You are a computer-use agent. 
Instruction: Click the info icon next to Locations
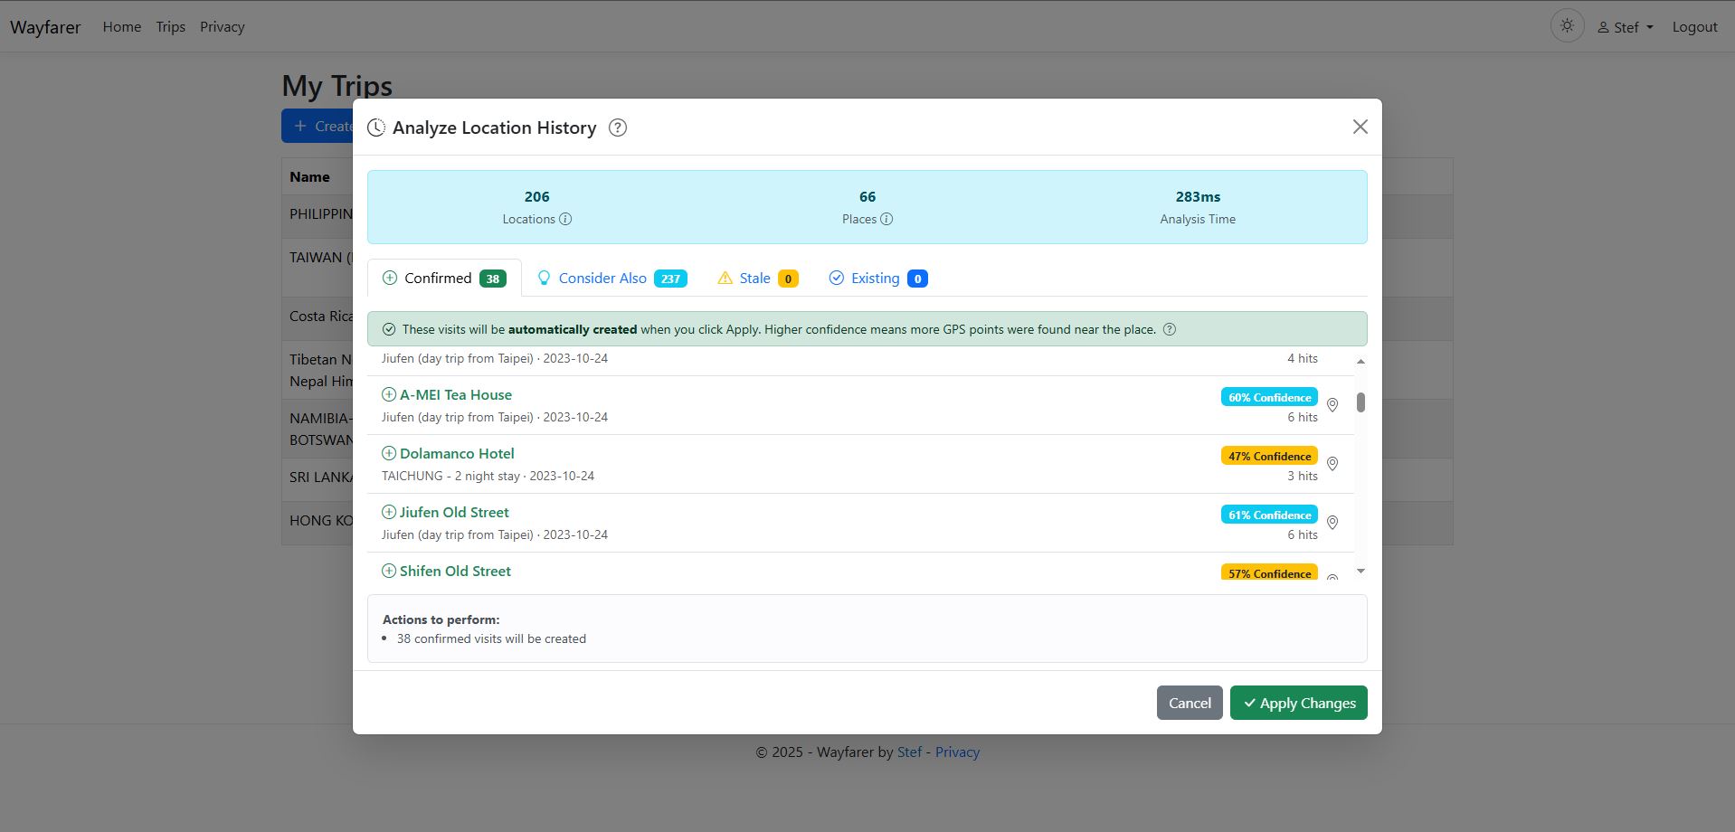click(x=565, y=219)
